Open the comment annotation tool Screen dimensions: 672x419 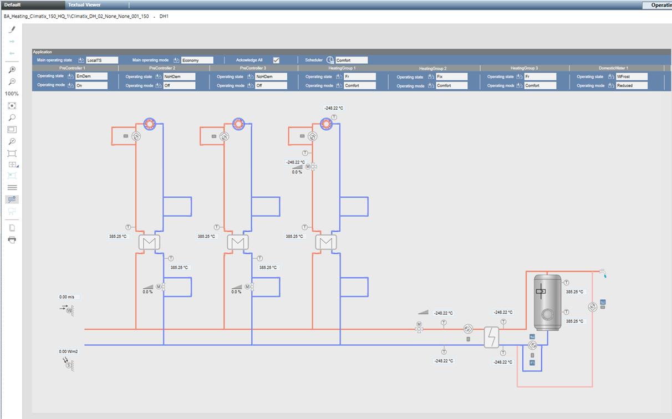click(12, 199)
